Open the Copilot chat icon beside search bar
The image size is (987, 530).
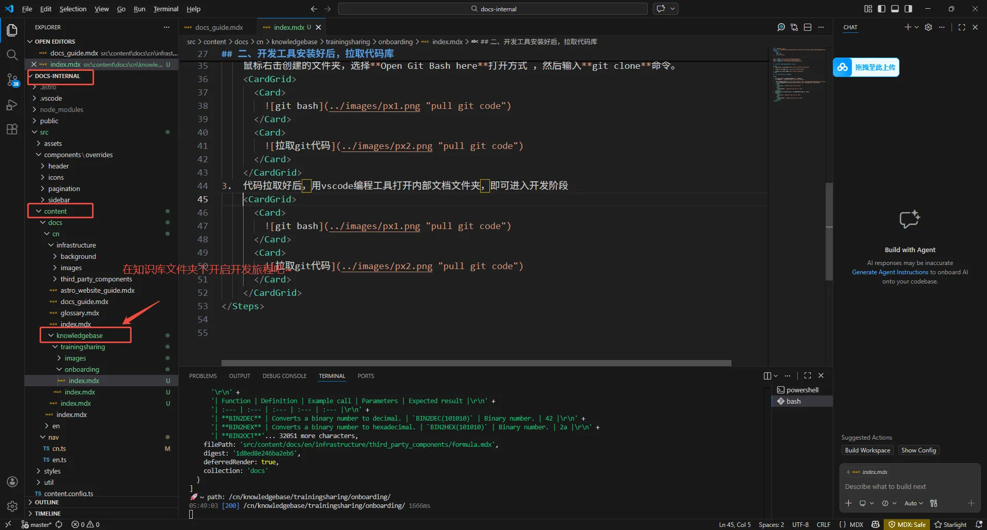coord(661,9)
